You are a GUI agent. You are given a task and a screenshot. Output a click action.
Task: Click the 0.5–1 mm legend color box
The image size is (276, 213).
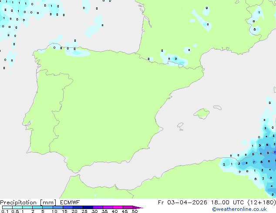[17, 207]
